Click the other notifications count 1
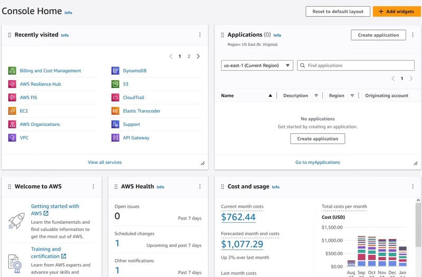The height and width of the screenshot is (277, 422). [x=117, y=270]
